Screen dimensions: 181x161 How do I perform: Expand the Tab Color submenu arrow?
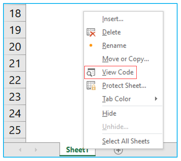(156, 99)
